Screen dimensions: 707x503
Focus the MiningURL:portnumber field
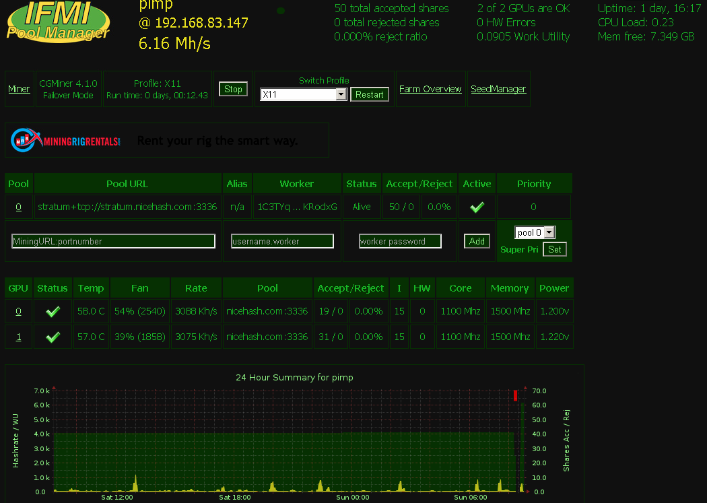click(x=113, y=241)
